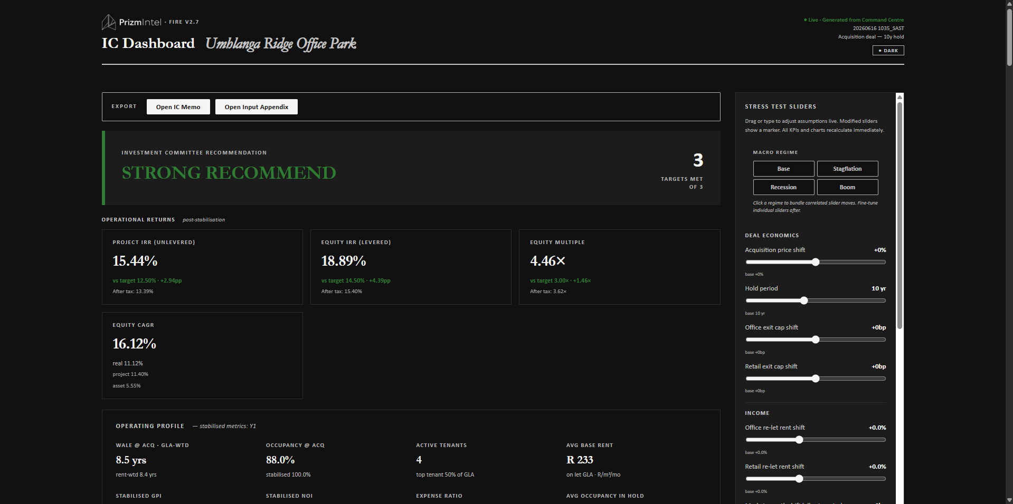
Task: Click the Office exit cap shift slider handle
Action: coord(816,340)
